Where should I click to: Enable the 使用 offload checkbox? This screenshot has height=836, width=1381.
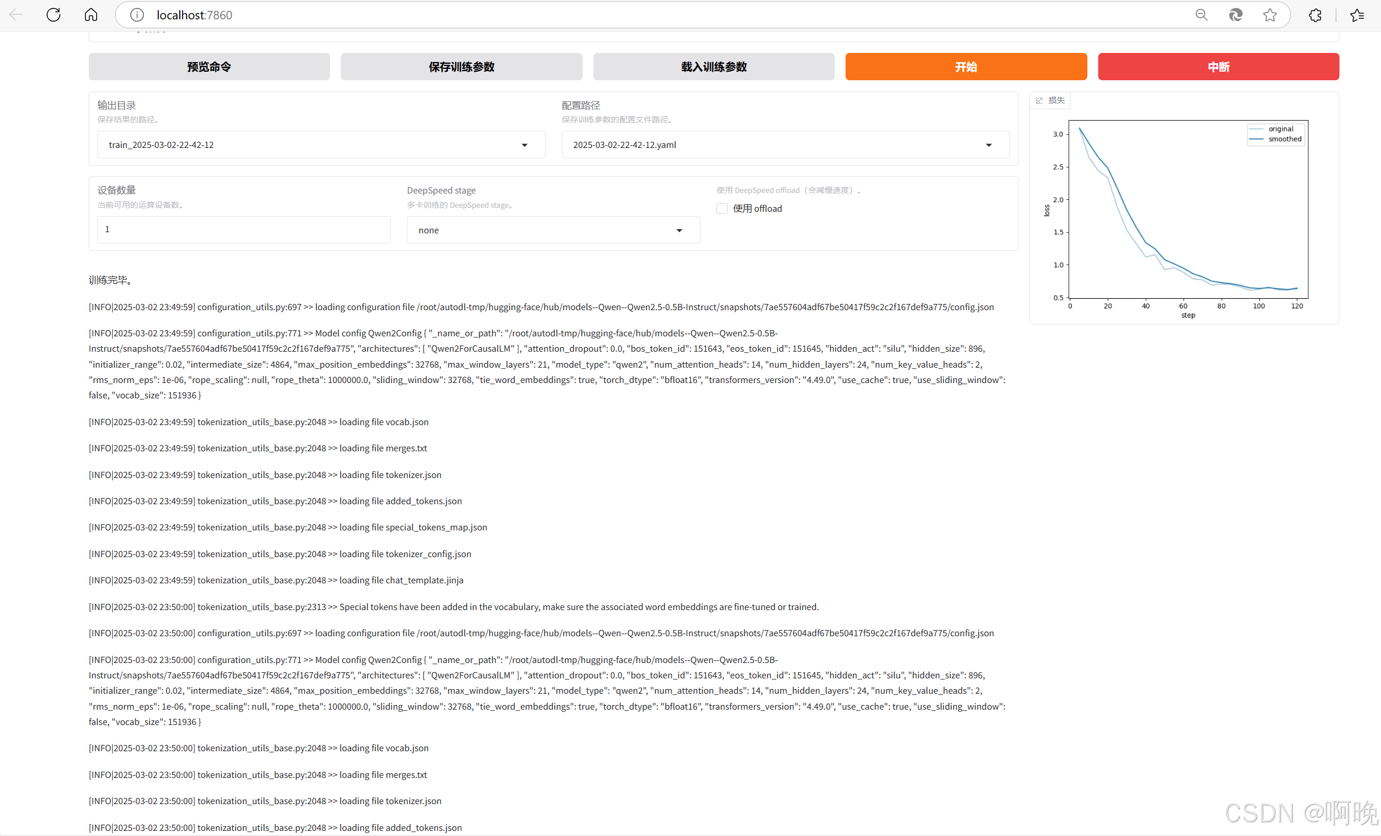[722, 208]
